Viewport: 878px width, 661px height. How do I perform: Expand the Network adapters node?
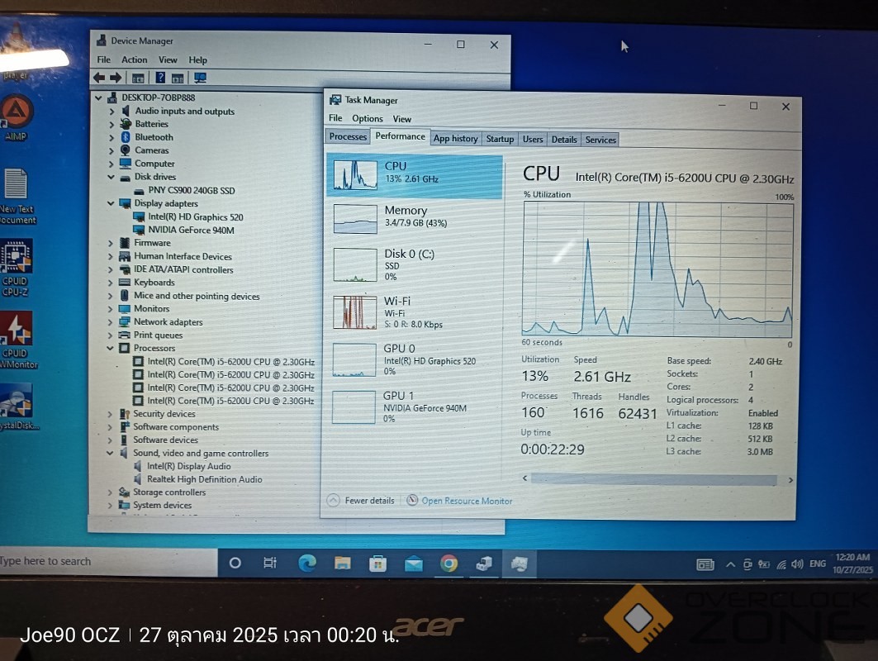[x=111, y=322]
